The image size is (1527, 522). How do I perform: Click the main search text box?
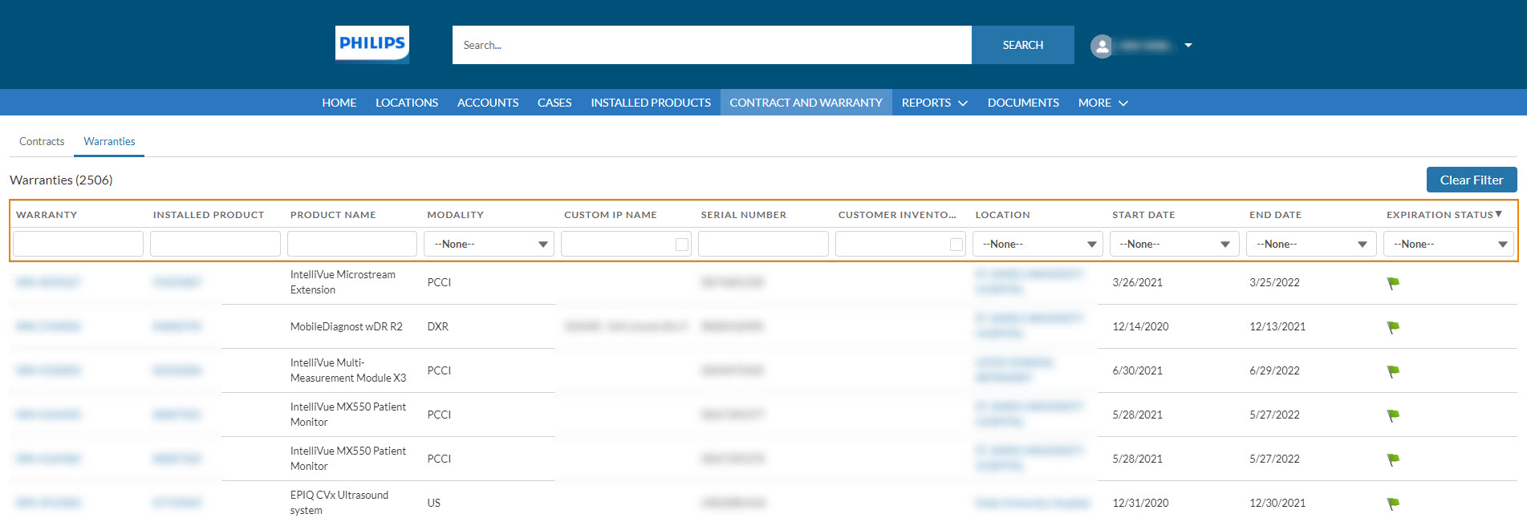pos(711,45)
